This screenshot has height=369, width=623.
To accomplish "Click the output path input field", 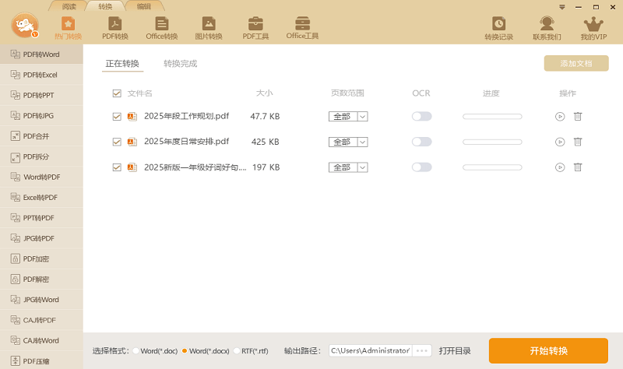I will point(370,351).
